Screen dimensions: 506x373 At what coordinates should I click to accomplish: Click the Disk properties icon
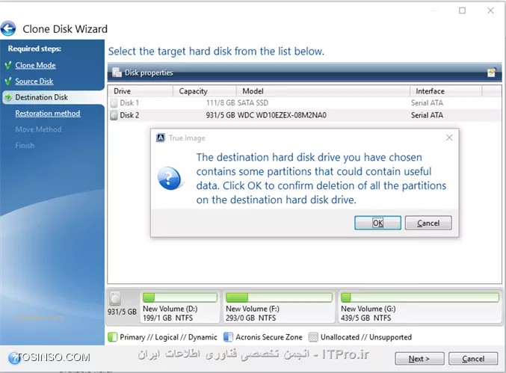[117, 73]
